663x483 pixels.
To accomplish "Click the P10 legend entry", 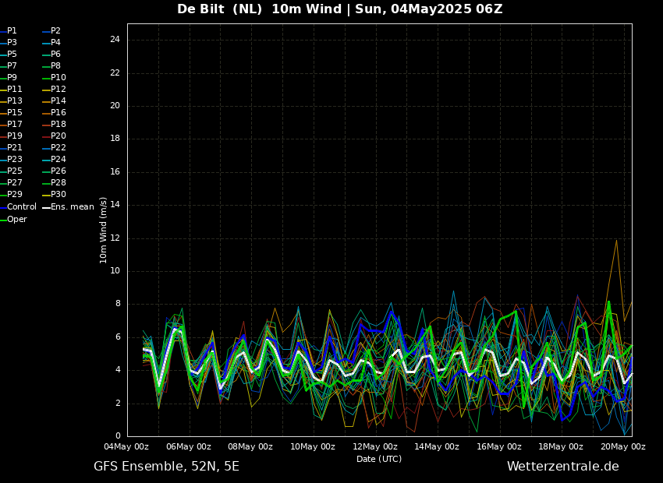I will click(58, 78).
